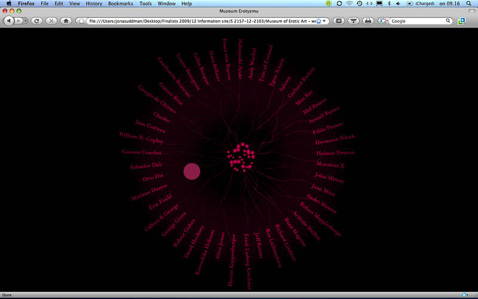Screen dimensions: 478x299
Task: Reload the current page
Action: pos(36,21)
